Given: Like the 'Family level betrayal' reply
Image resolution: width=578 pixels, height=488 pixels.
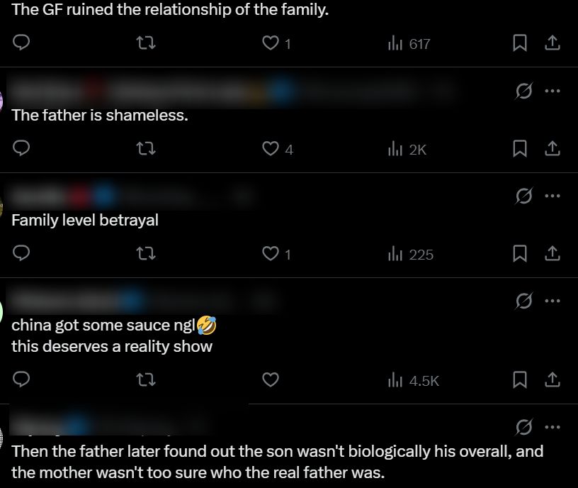Looking at the screenshot, I should pyautogui.click(x=270, y=254).
